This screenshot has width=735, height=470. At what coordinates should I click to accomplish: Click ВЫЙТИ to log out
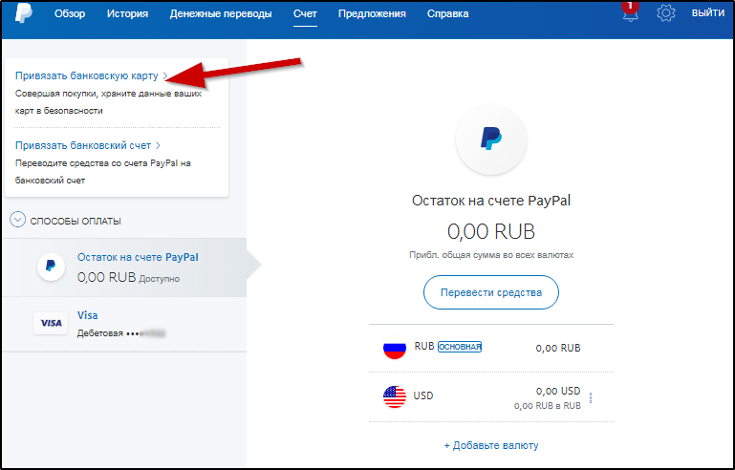coord(708,13)
